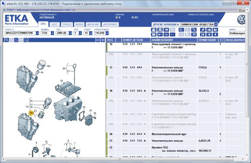Click the Volkswagen logo at top right

point(241,20)
